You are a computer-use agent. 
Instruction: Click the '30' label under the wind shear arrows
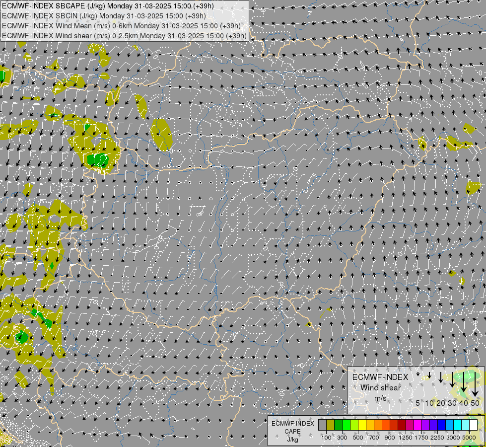(452, 403)
